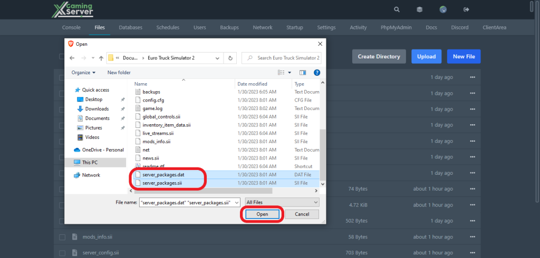
Task: Open the Console tab
Action: coord(71,27)
